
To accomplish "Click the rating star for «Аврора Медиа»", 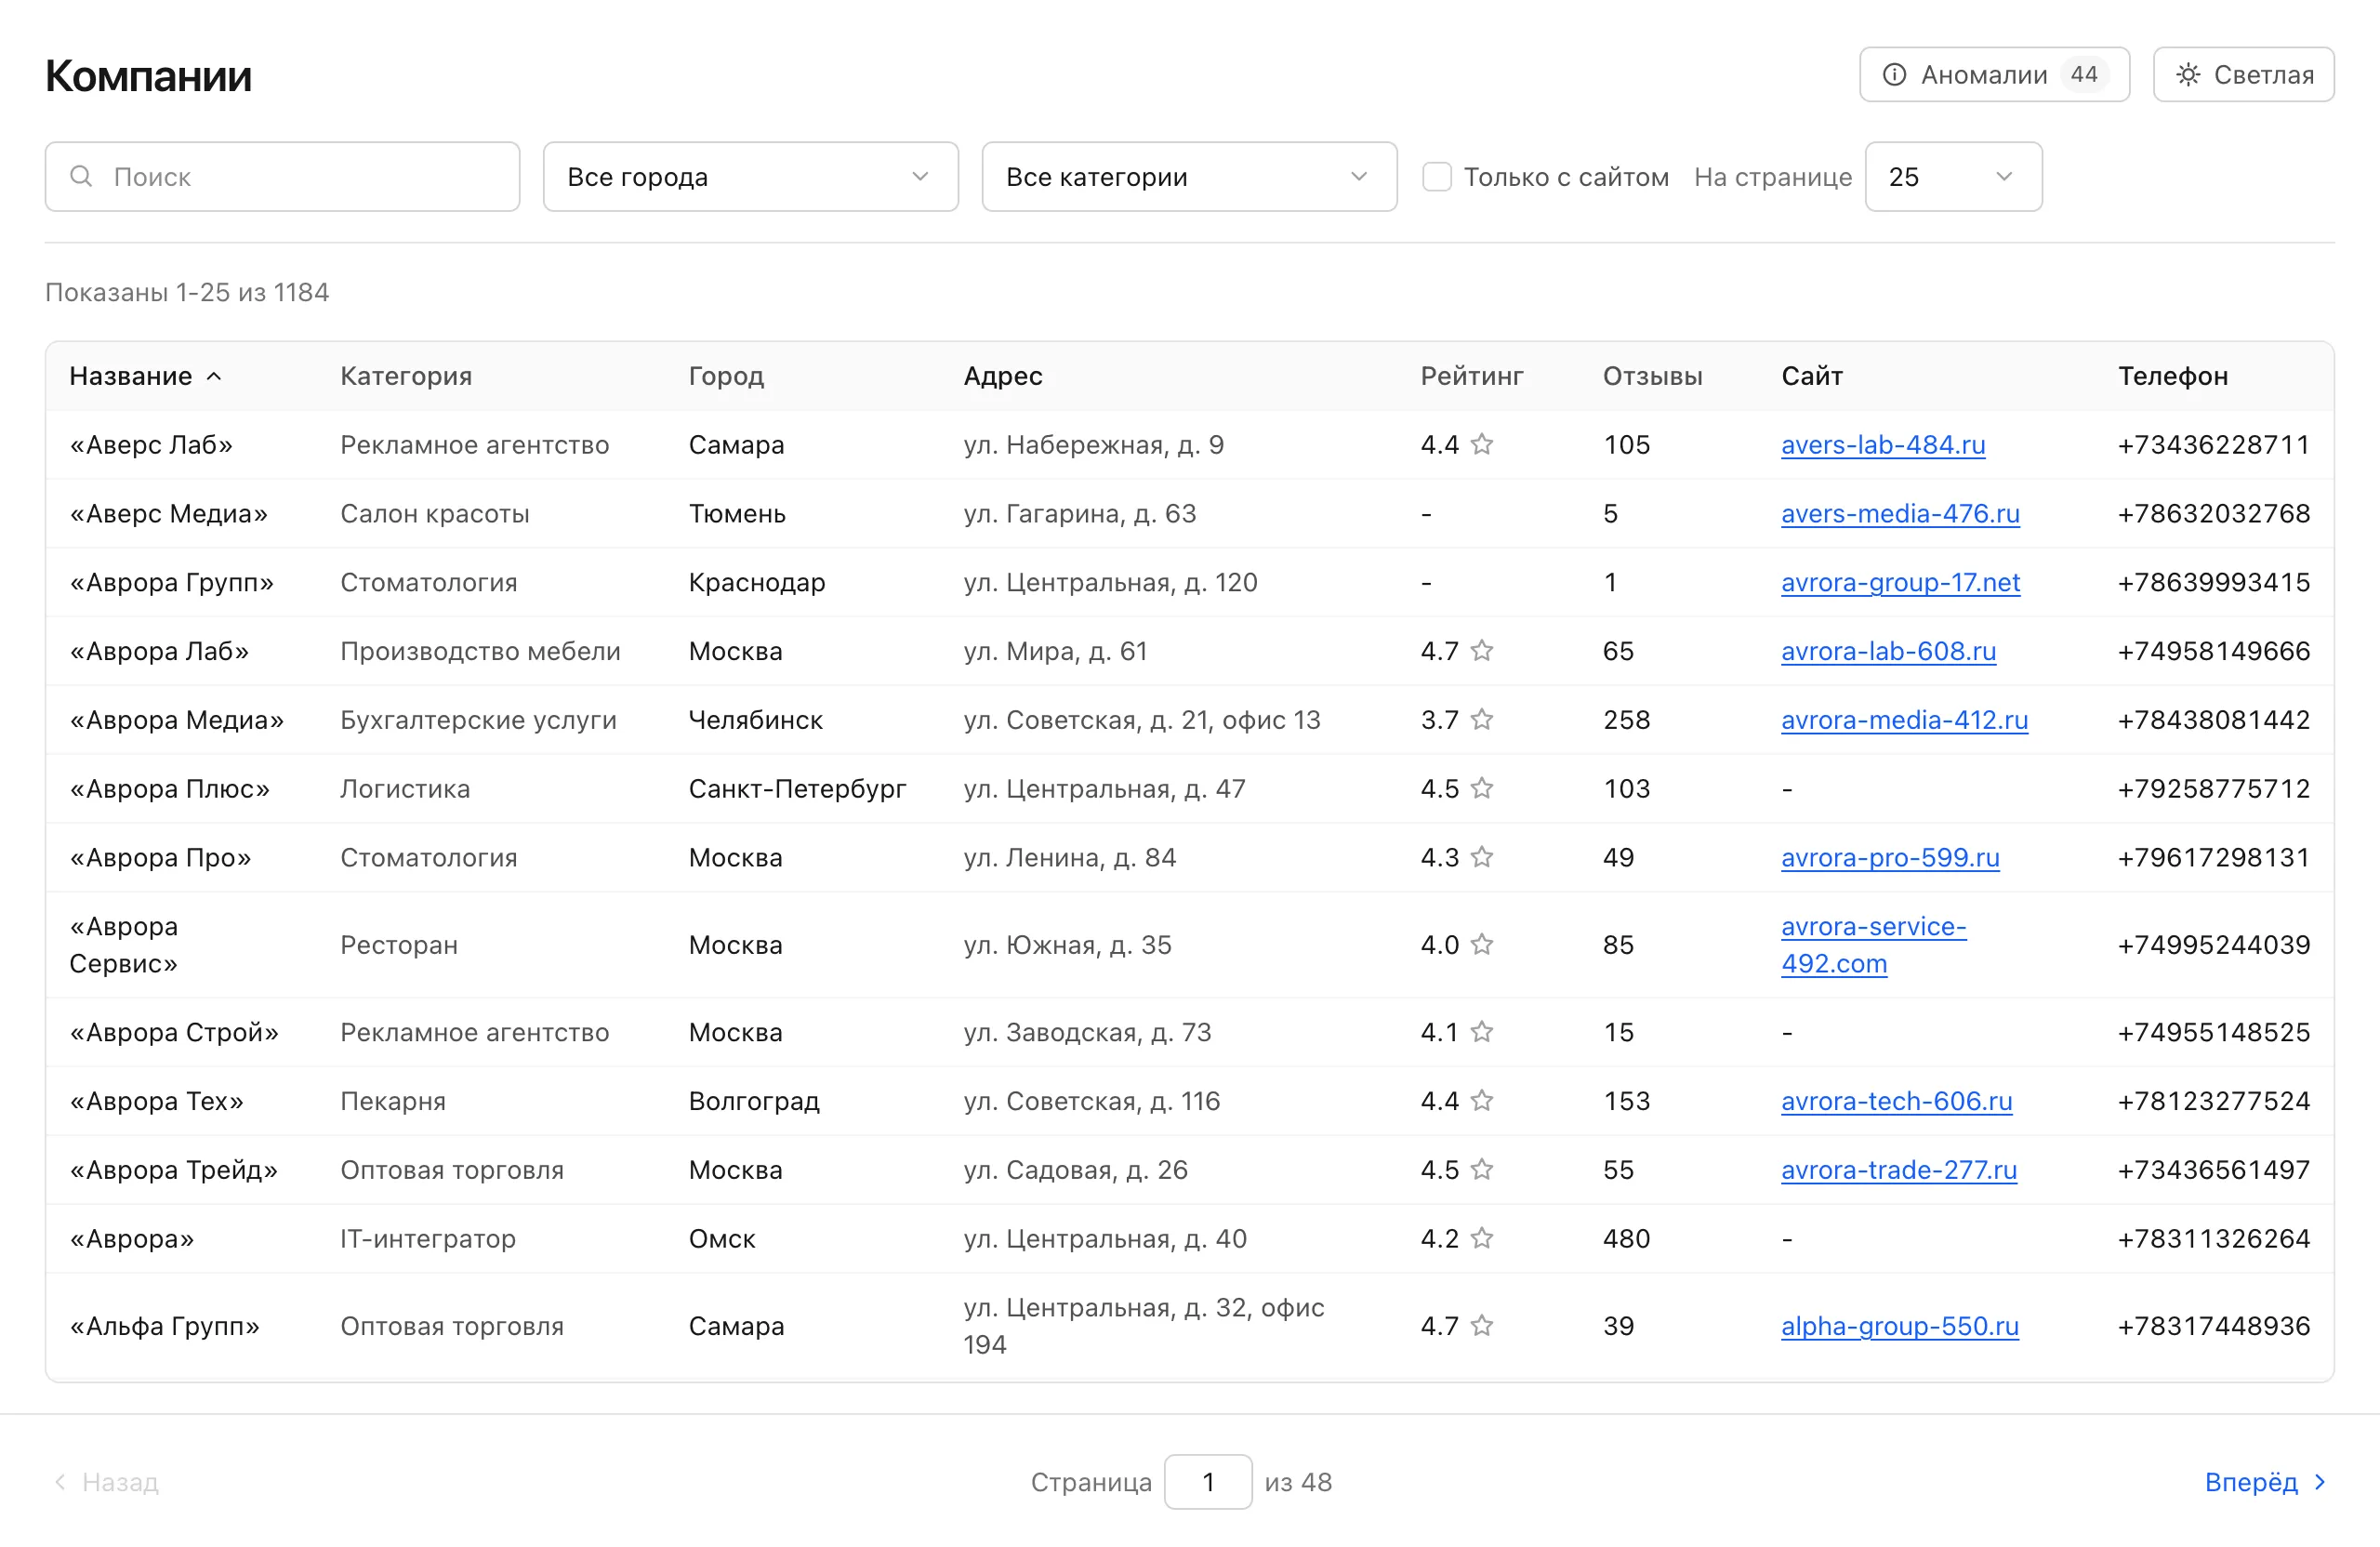I will coord(1482,720).
